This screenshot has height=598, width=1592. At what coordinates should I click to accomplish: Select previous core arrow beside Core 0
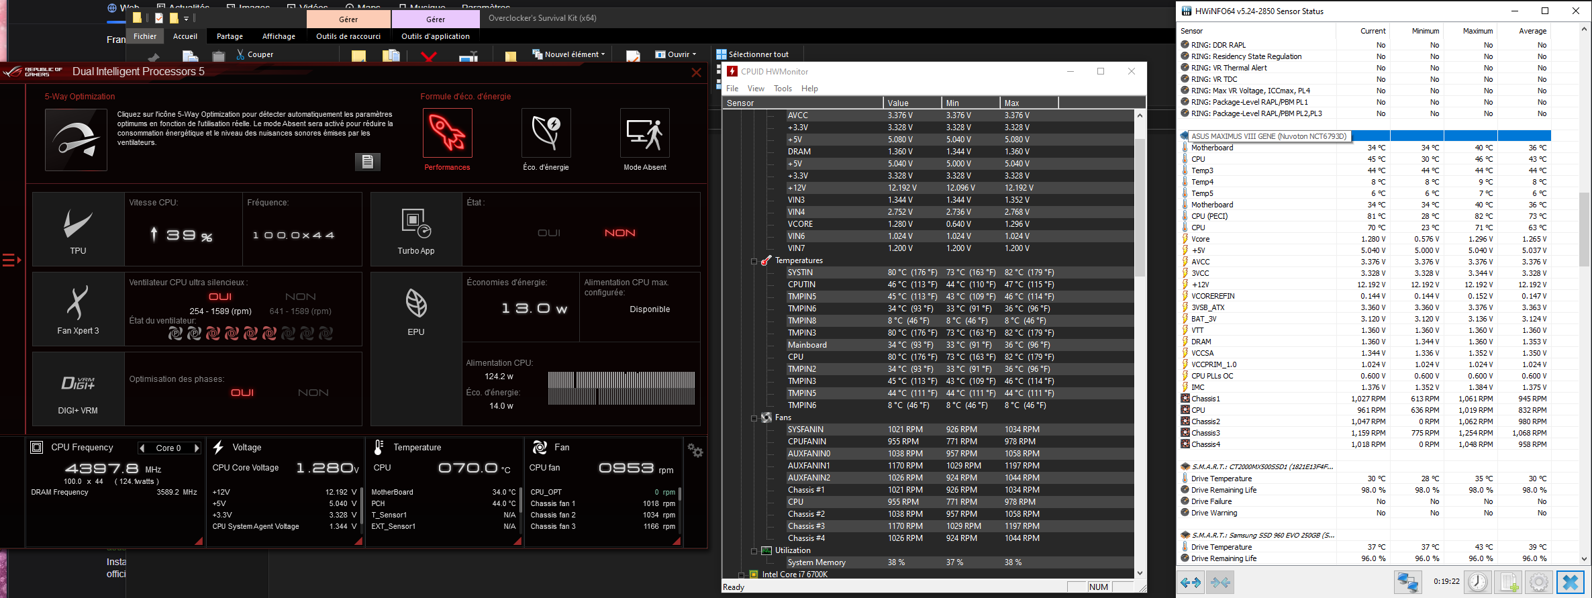142,448
